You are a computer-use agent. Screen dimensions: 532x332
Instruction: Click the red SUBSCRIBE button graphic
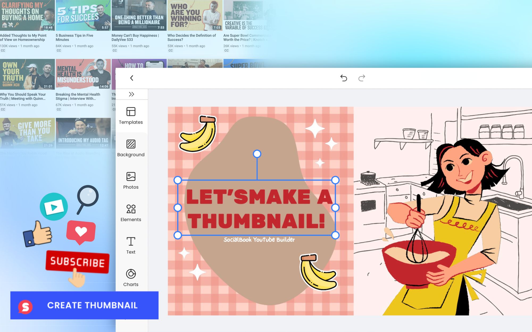77,262
